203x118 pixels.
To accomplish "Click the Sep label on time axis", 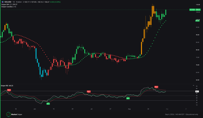I will click(167, 109).
